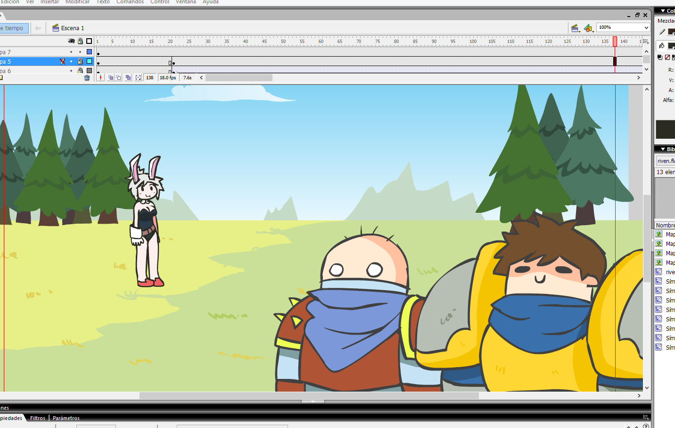Enable the Onion Skin button
This screenshot has height=428, width=675.
click(110, 78)
